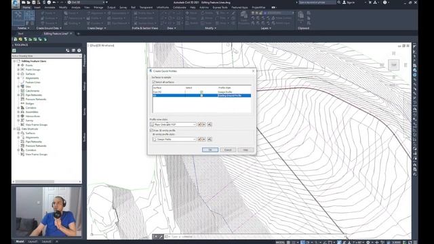
Task: Click the Points node icon in Prospector tree
Action: [22, 65]
